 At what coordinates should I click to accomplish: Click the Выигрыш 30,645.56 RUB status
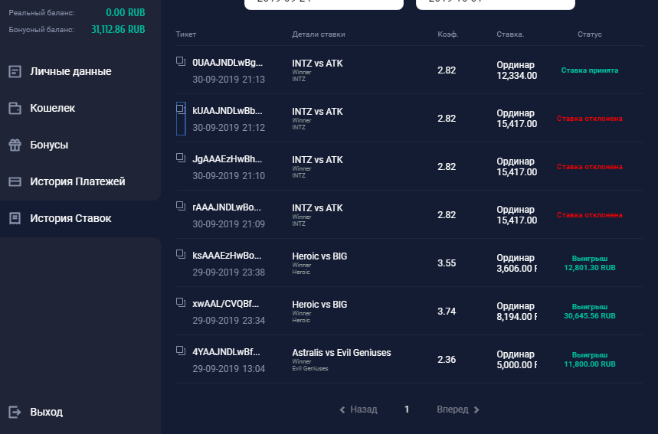[590, 312]
